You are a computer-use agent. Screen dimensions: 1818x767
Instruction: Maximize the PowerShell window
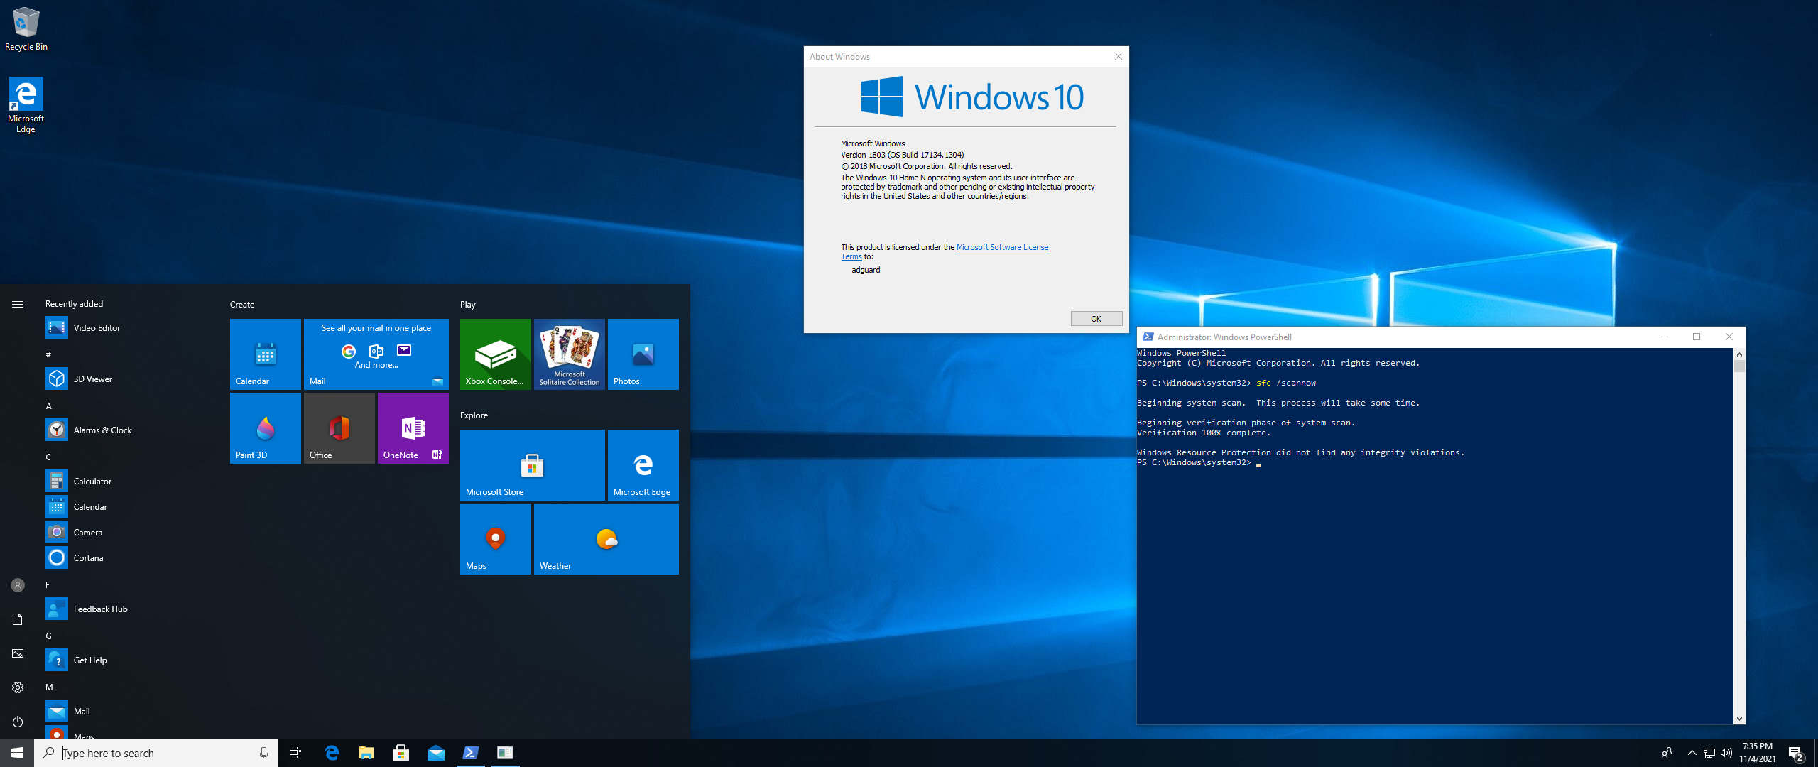[x=1697, y=337]
